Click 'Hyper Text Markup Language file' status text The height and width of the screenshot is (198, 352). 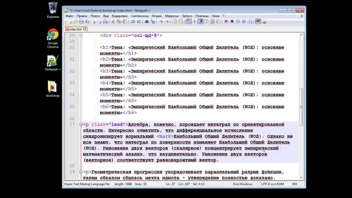[87, 184]
